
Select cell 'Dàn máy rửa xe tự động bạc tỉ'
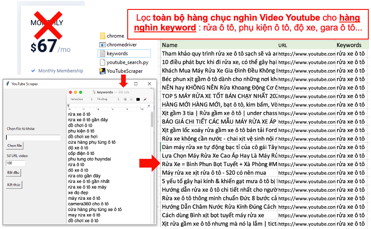pyautogui.click(x=219, y=147)
